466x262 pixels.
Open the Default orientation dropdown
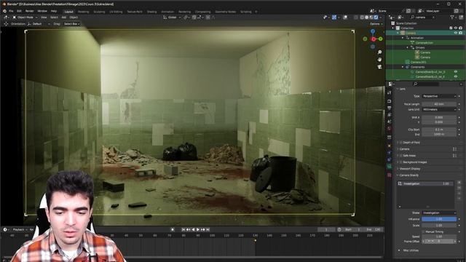[39, 24]
